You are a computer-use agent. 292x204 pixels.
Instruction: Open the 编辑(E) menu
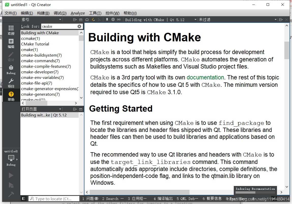point(27,13)
